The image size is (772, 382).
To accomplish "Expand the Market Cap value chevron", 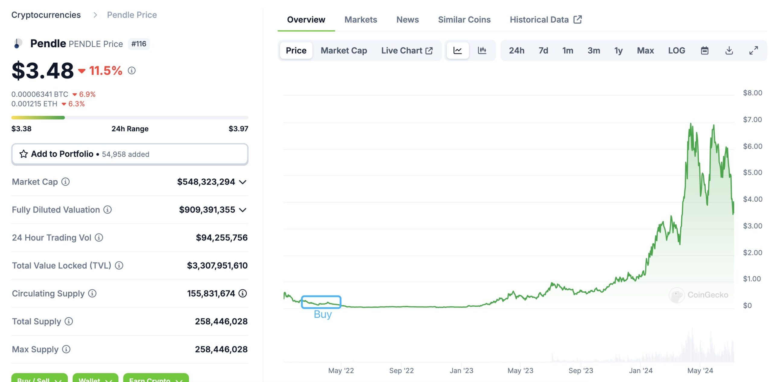I will coord(242,182).
